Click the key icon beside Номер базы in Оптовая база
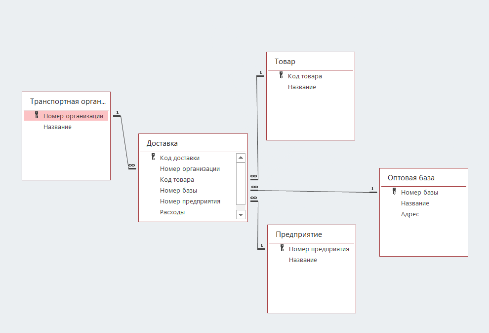 pyautogui.click(x=394, y=191)
